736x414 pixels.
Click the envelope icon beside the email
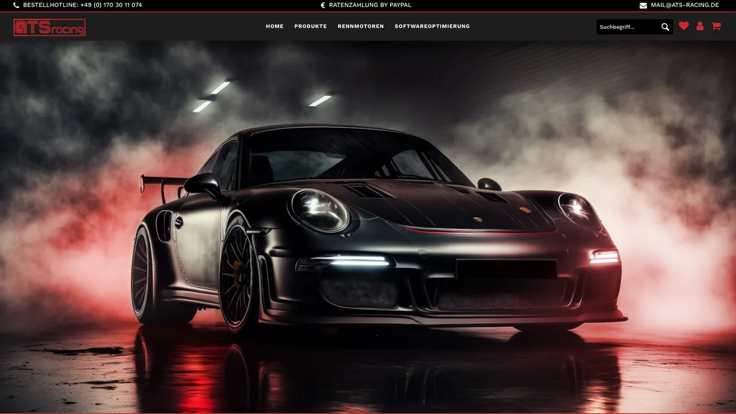click(643, 5)
